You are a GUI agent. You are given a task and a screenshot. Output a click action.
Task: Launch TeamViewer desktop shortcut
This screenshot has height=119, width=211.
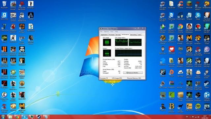pos(171,17)
